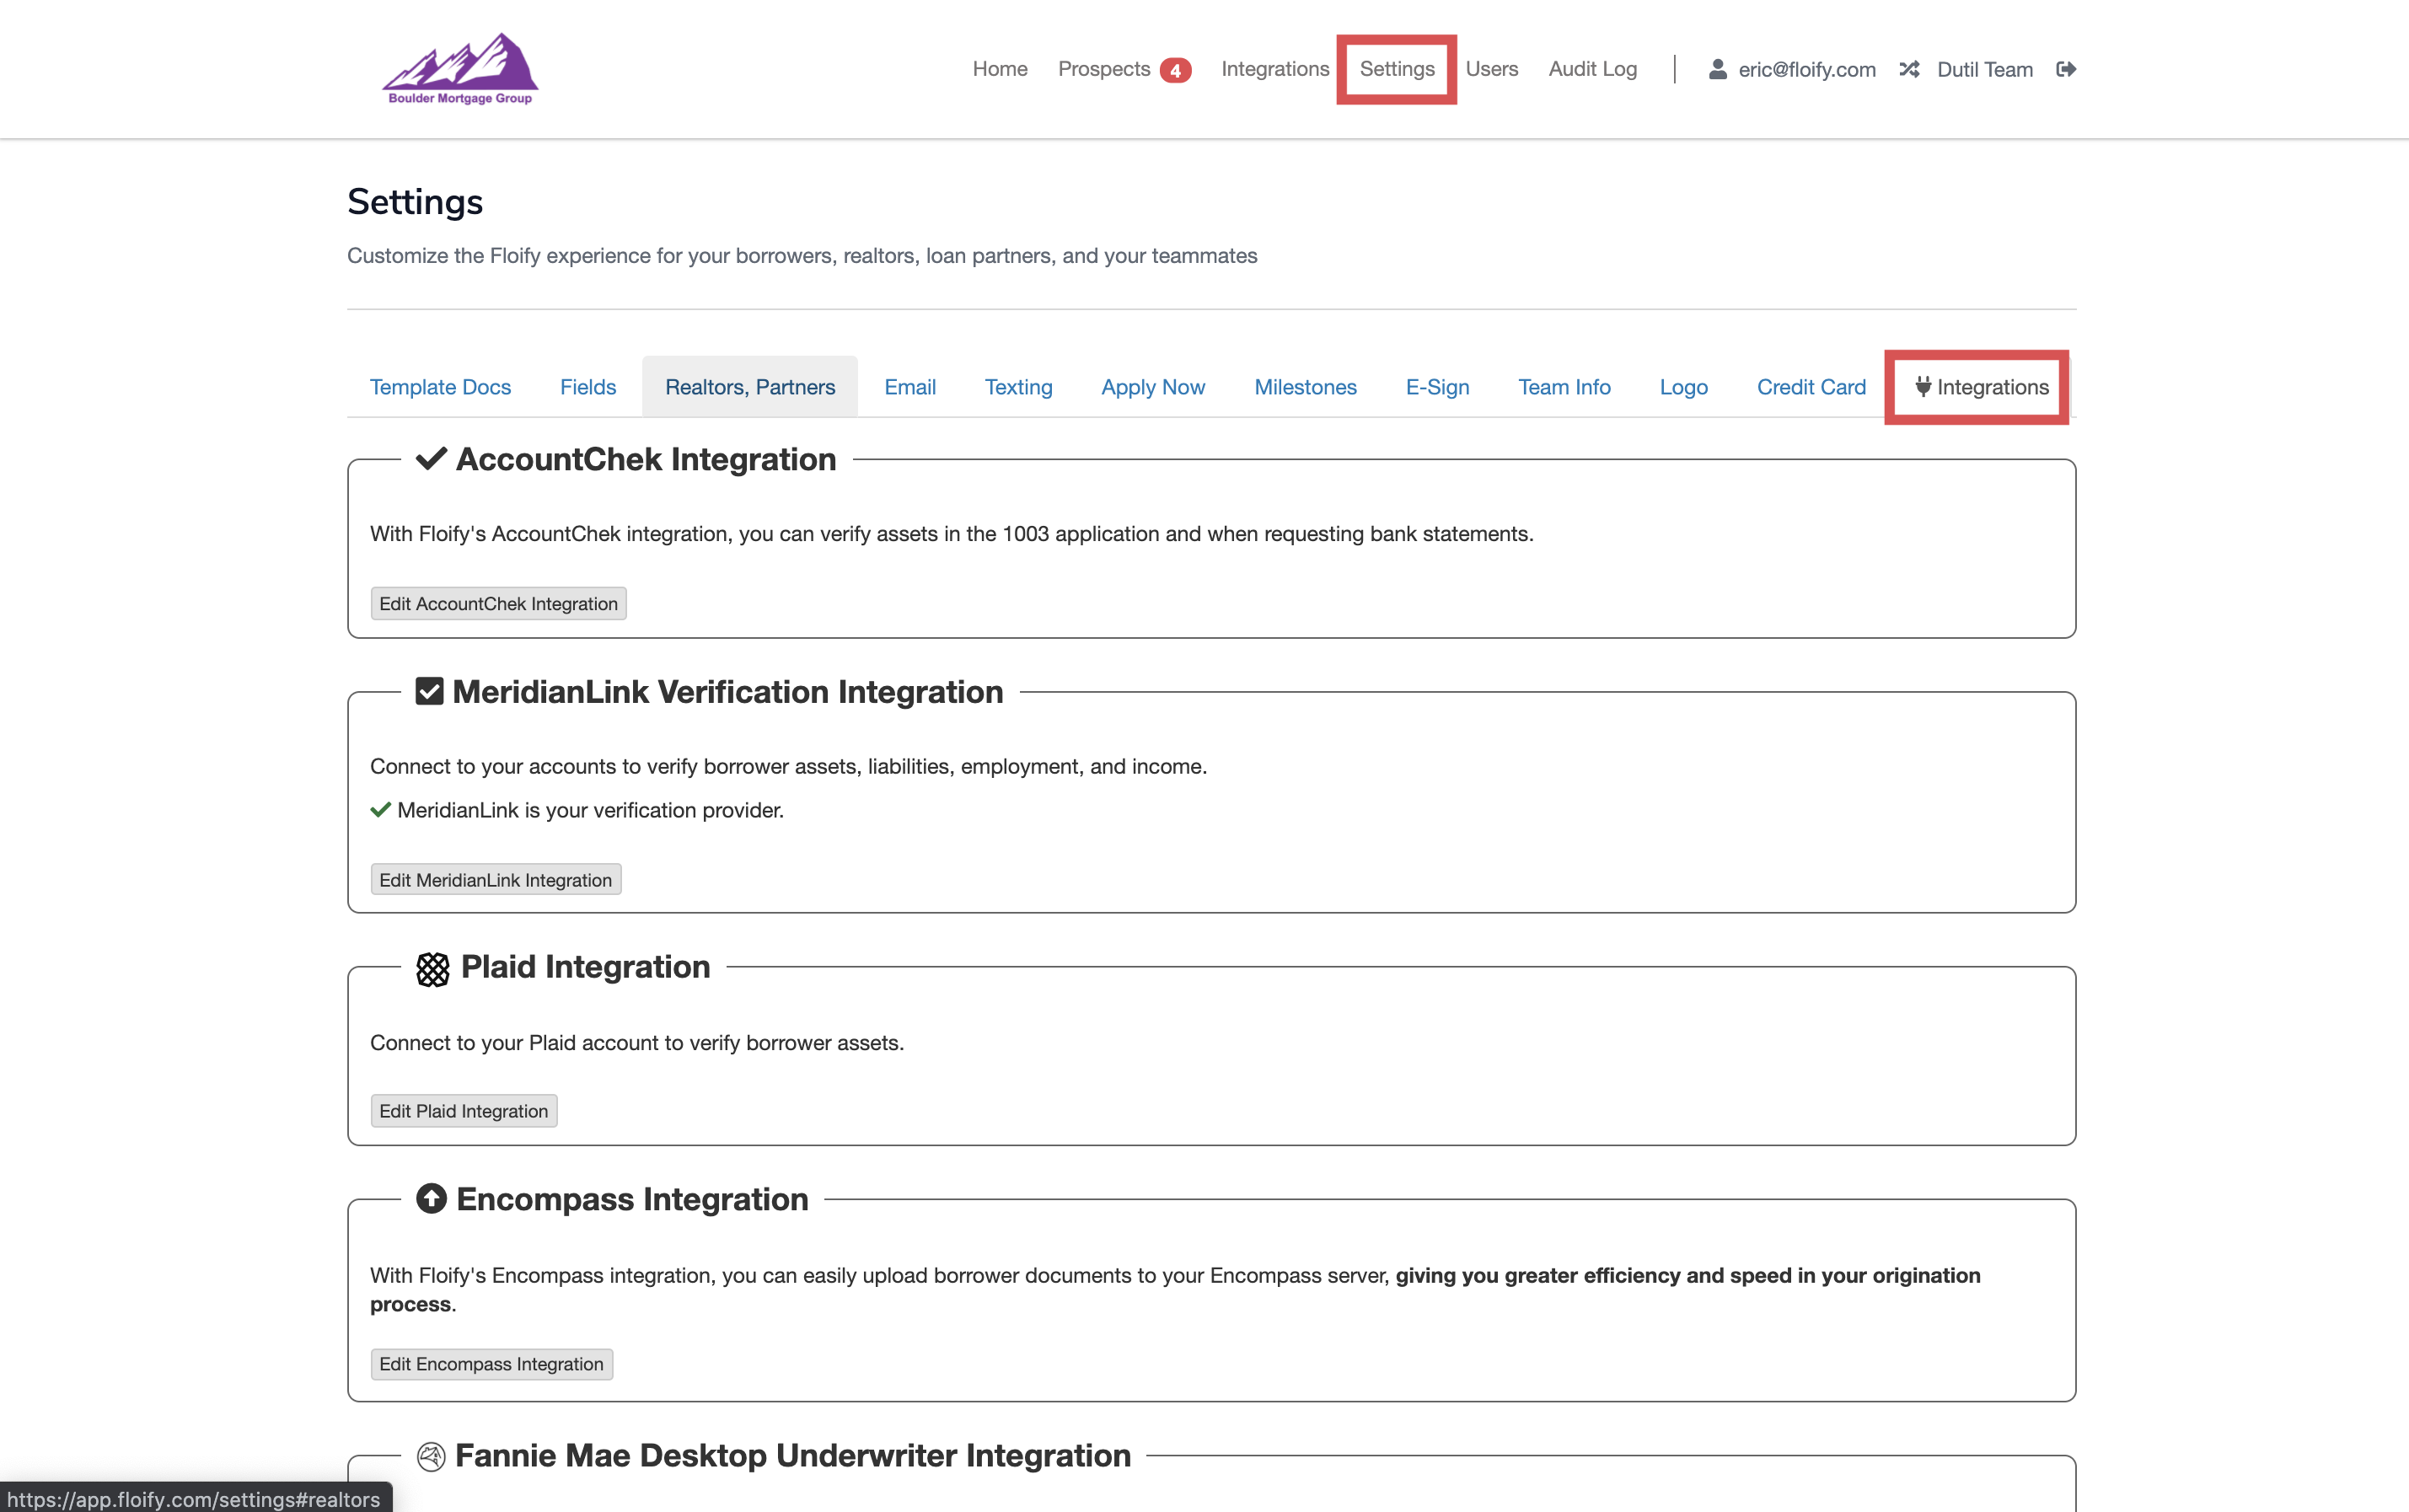Click Edit AccountChek Integration button
2409x1512 pixels.
click(498, 603)
